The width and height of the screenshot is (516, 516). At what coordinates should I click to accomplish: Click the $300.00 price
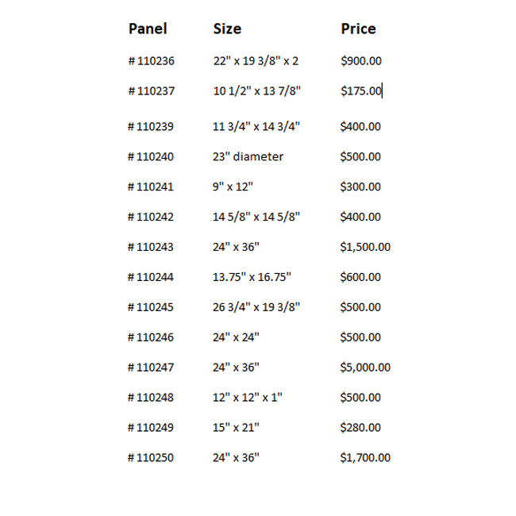[360, 187]
